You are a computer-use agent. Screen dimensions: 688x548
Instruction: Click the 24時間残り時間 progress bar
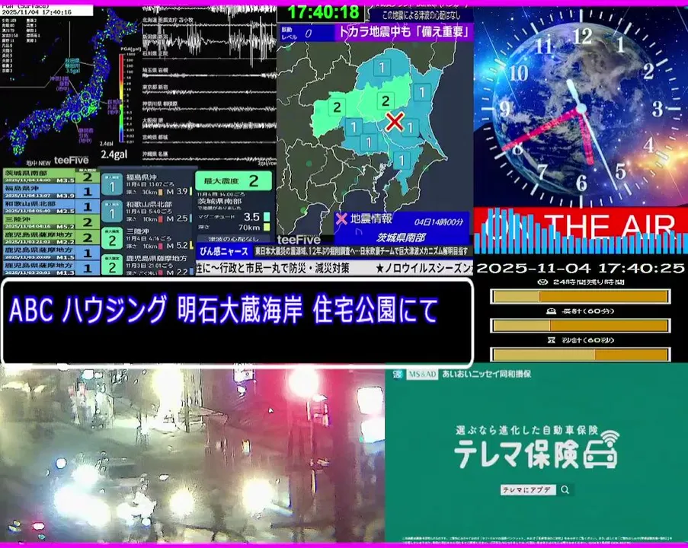point(580,297)
